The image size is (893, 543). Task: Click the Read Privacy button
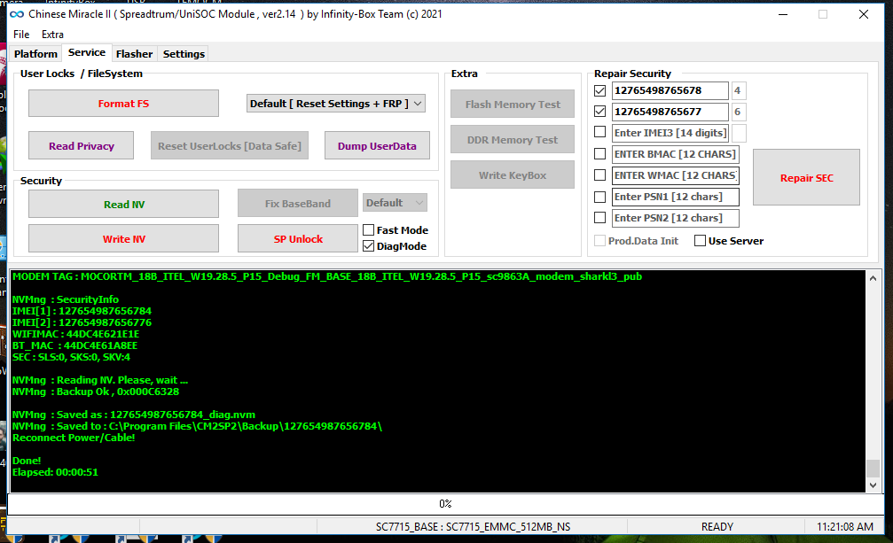[x=81, y=146]
